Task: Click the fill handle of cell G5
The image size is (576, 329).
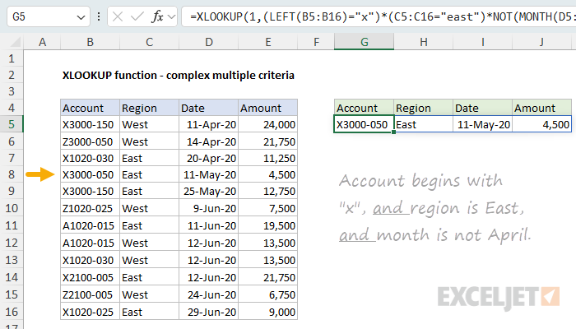Action: click(x=394, y=132)
